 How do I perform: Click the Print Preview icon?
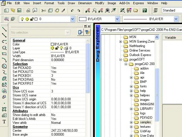(35, 11)
